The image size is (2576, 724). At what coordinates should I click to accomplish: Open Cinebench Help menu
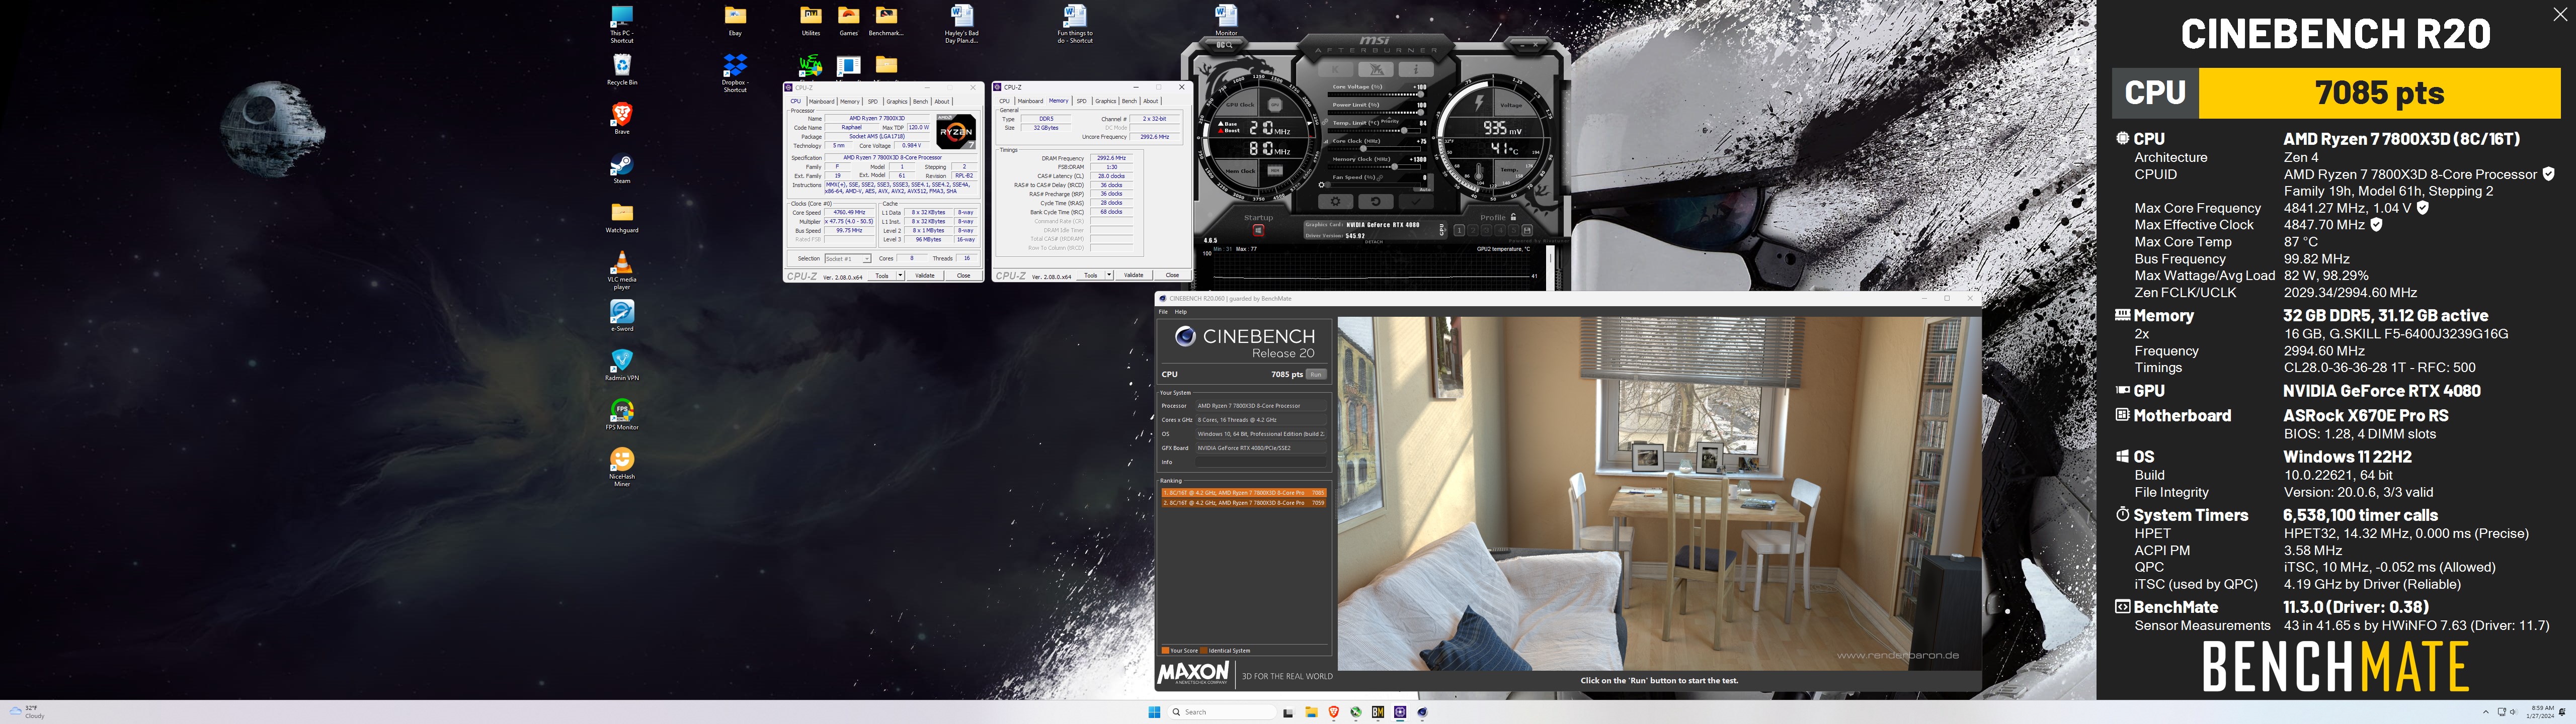pos(1181,312)
